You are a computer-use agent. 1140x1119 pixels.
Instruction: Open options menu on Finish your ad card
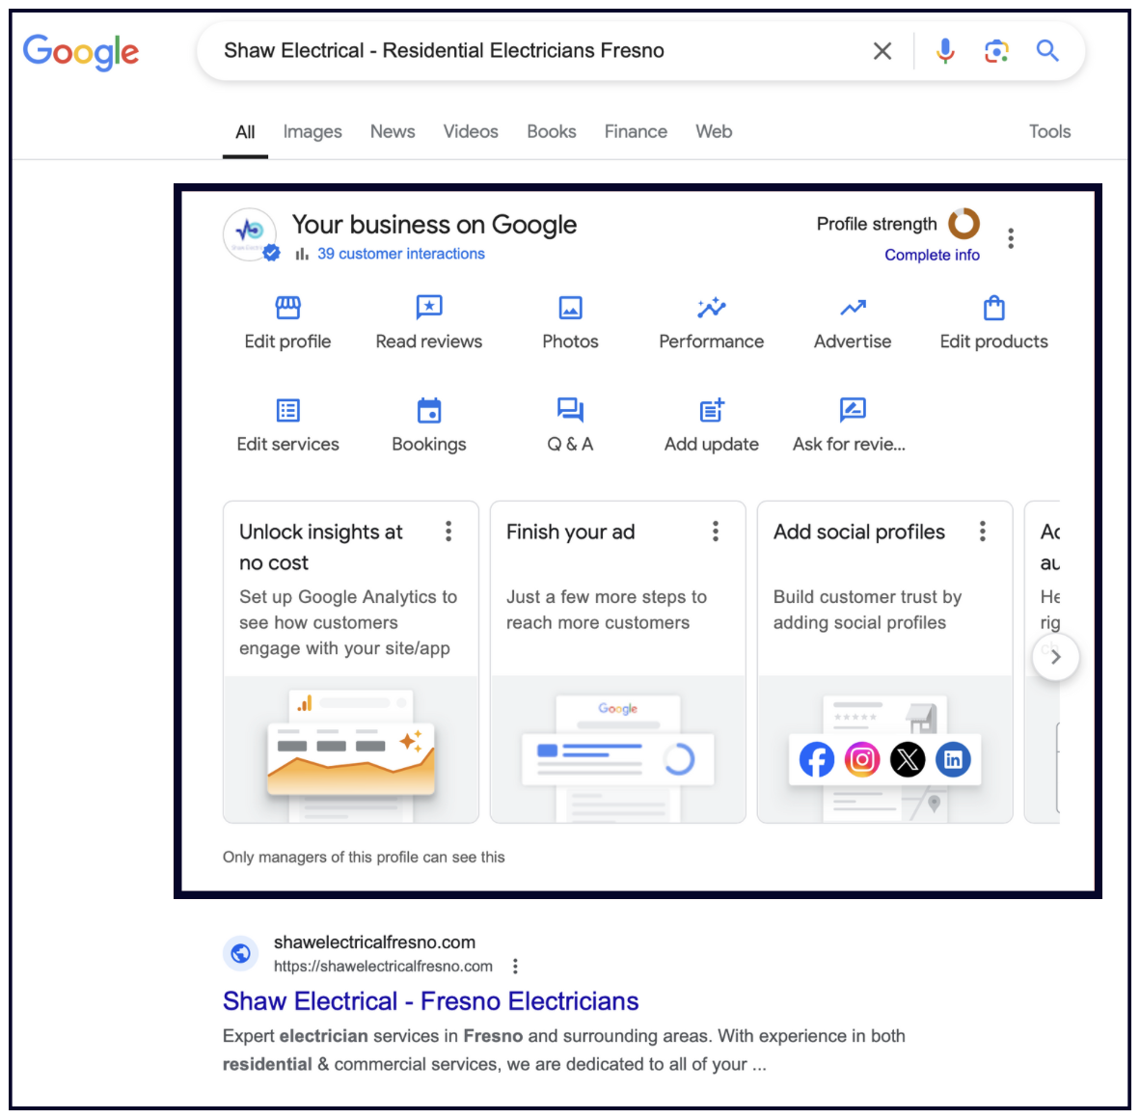(715, 532)
